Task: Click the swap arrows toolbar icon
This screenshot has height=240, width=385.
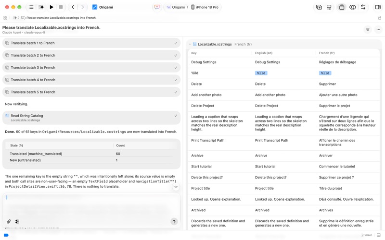Action: pyautogui.click(x=363, y=7)
